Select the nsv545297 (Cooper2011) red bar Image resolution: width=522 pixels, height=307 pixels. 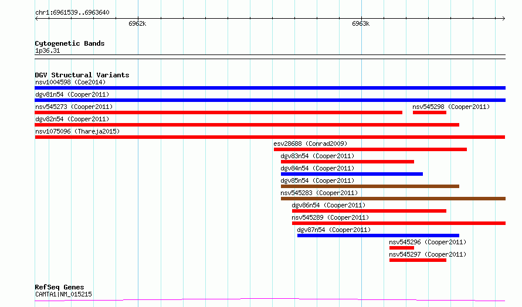[418, 260]
